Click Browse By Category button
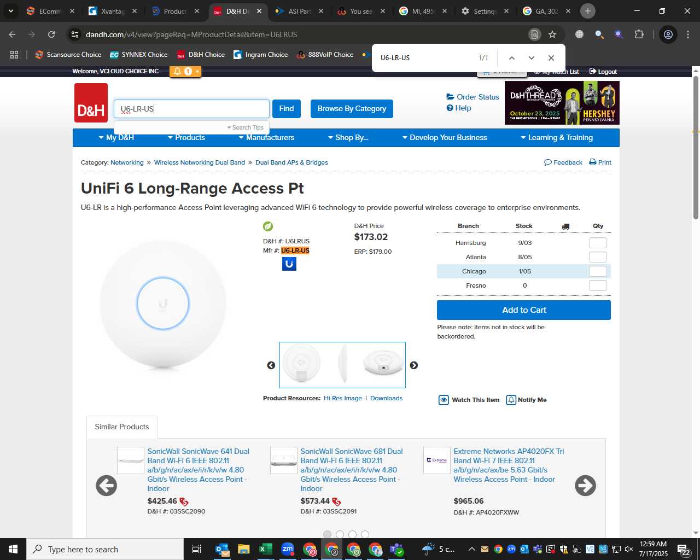 [352, 109]
